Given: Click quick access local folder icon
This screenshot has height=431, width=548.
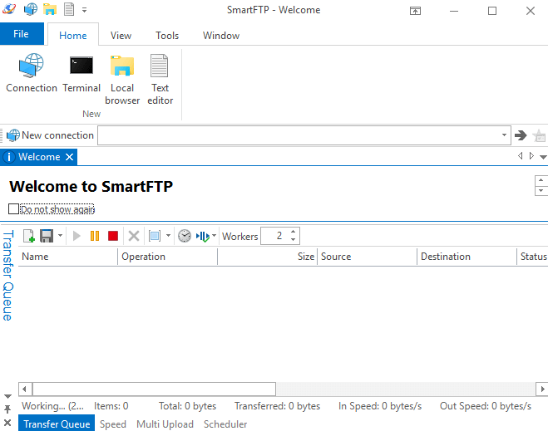Looking at the screenshot, I should pyautogui.click(x=50, y=9).
